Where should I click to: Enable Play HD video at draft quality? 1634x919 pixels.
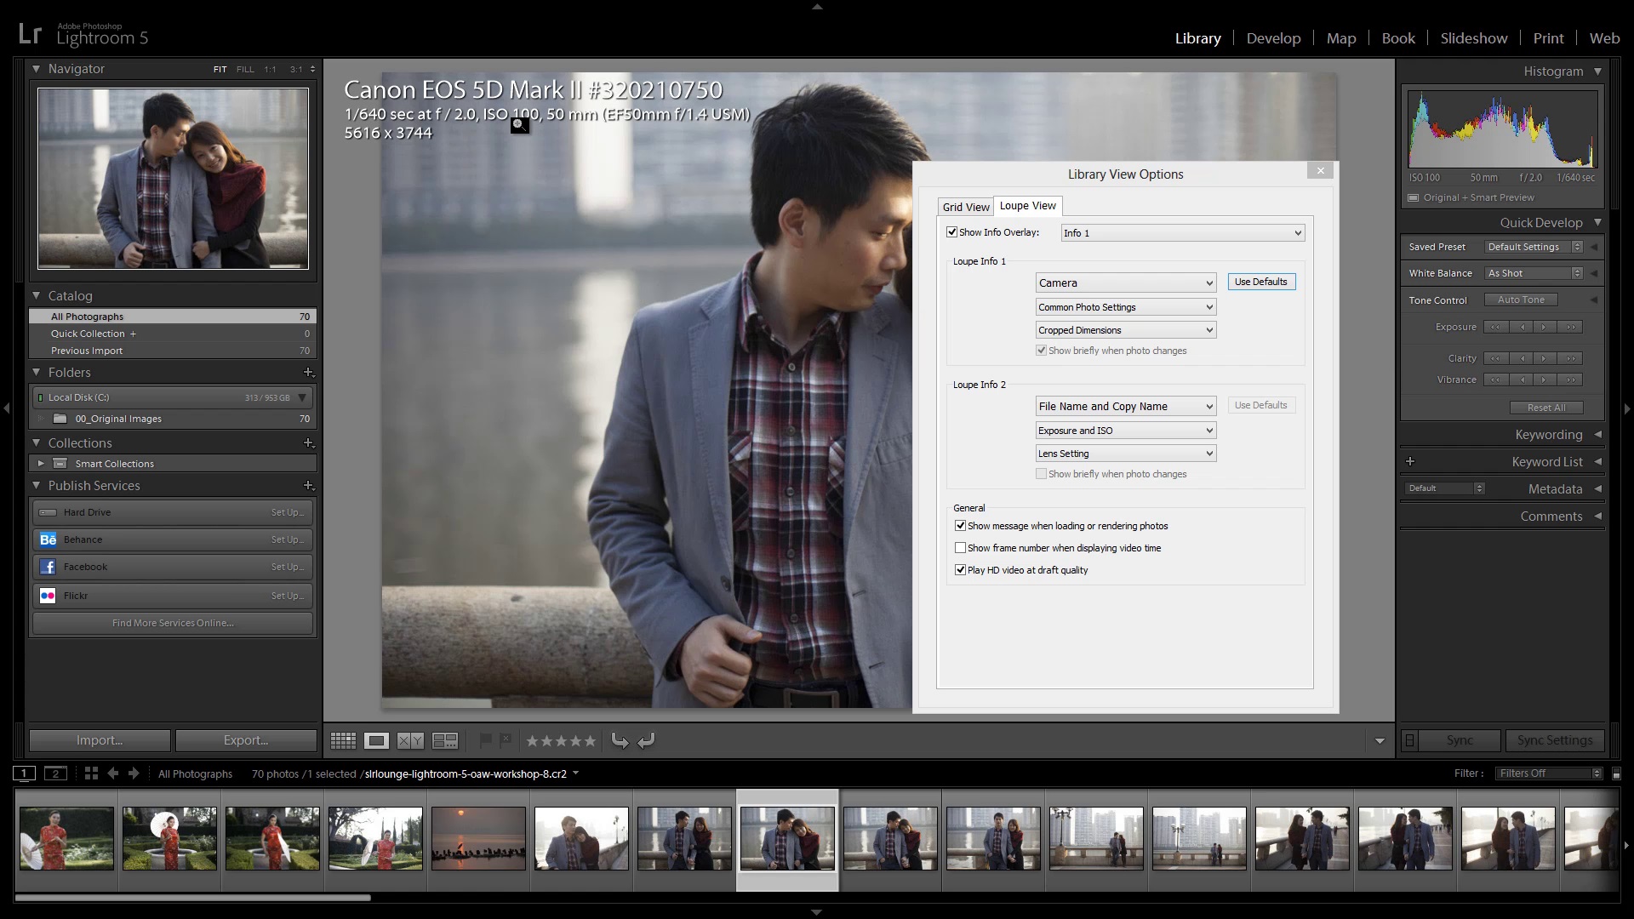(x=961, y=570)
